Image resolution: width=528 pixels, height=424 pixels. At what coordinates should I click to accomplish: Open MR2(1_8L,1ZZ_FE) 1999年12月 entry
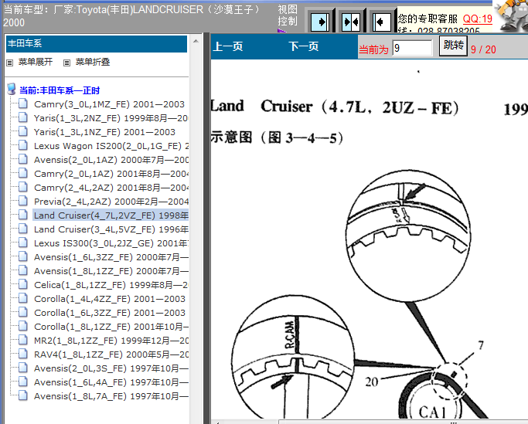(111, 341)
